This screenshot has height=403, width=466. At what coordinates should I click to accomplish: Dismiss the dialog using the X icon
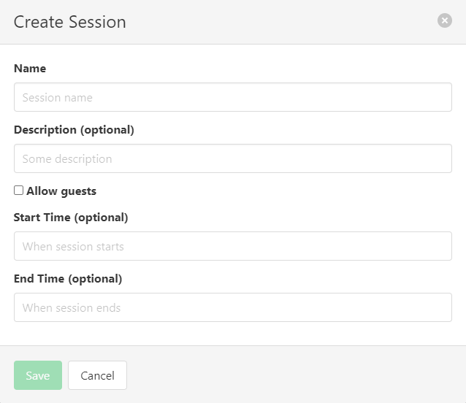pyautogui.click(x=444, y=21)
